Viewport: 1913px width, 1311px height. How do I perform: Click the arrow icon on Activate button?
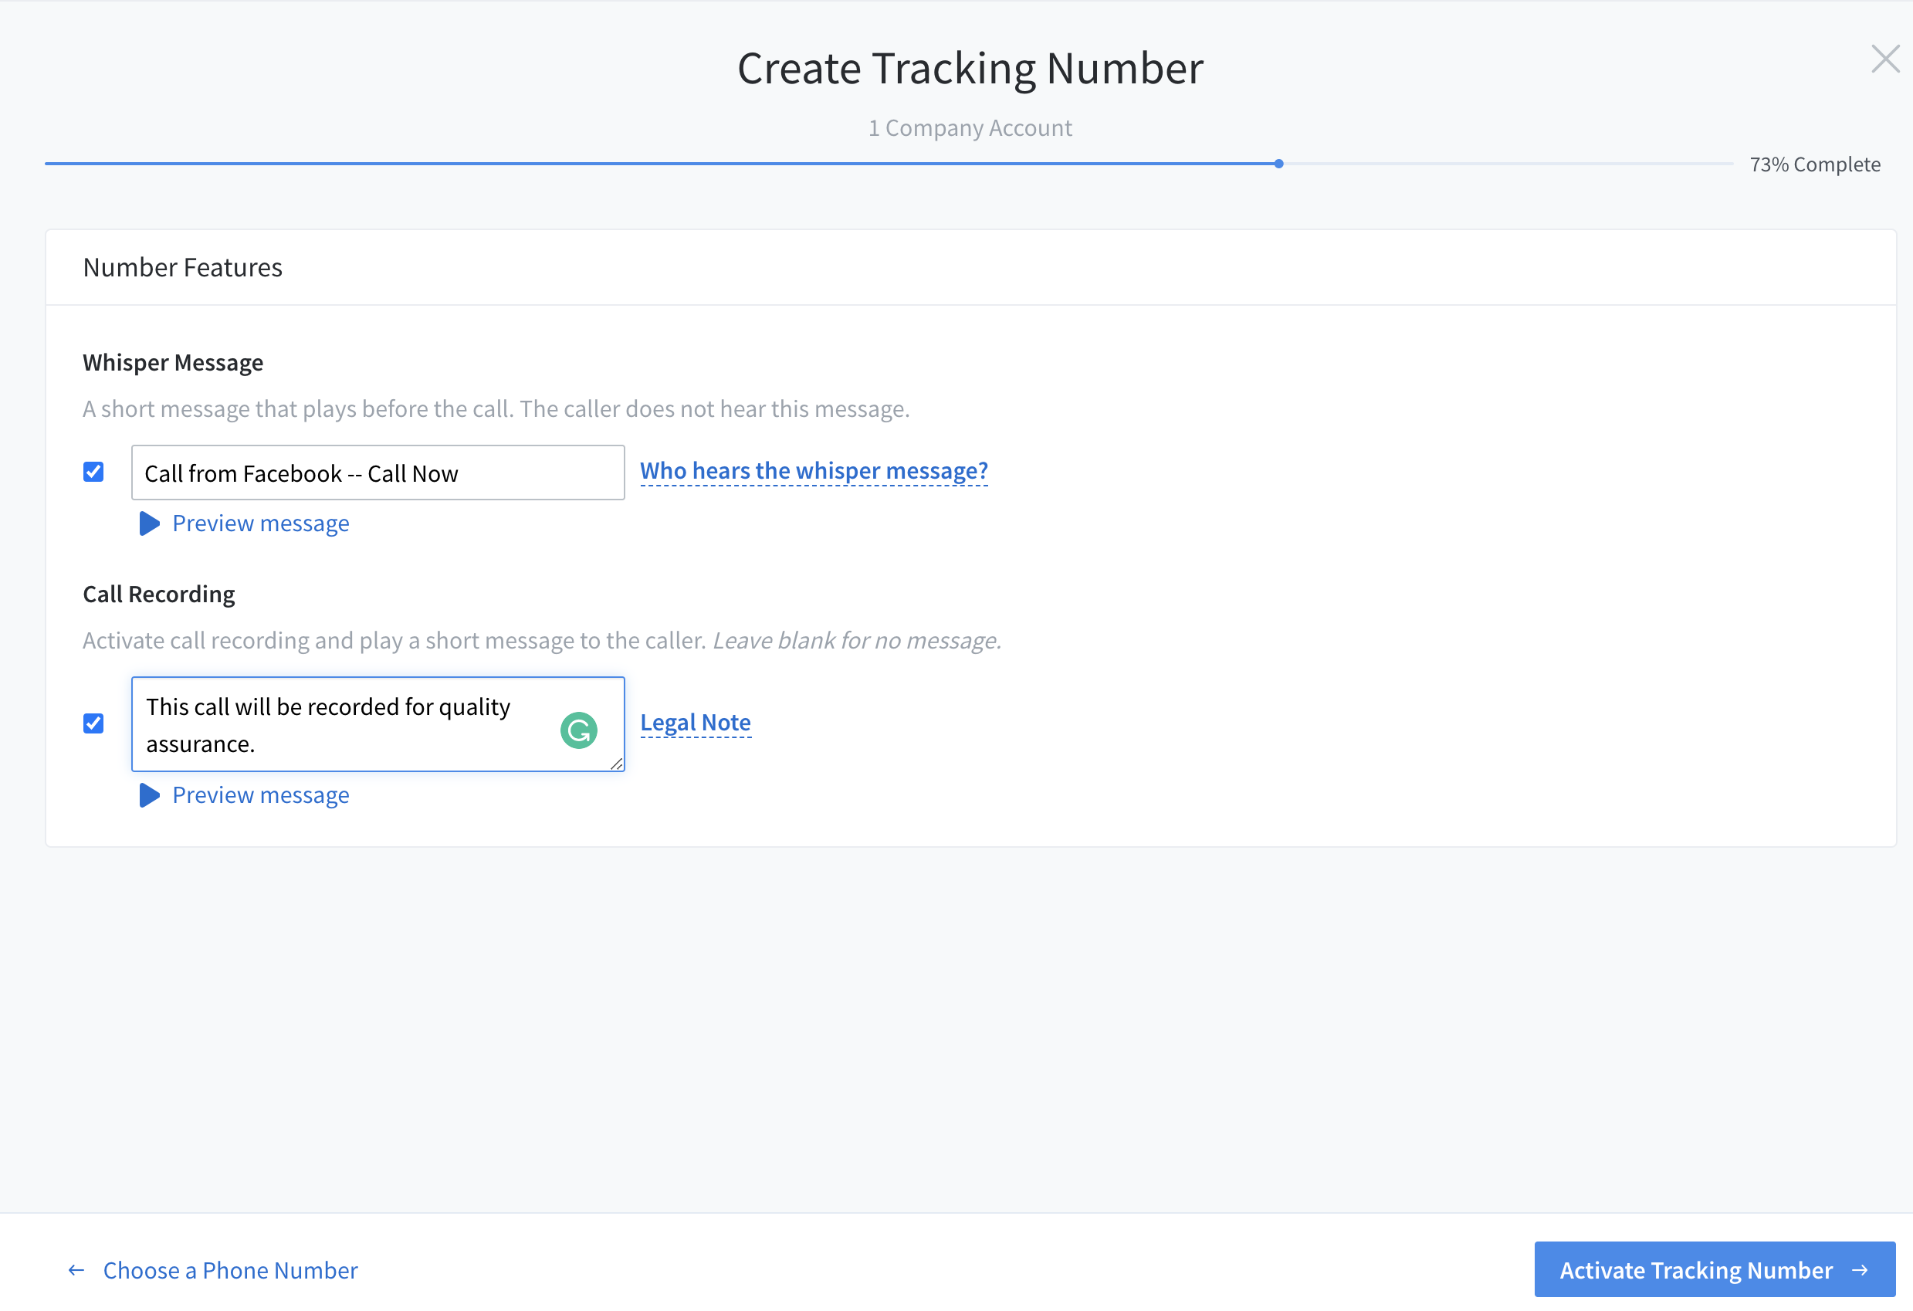pos(1860,1271)
